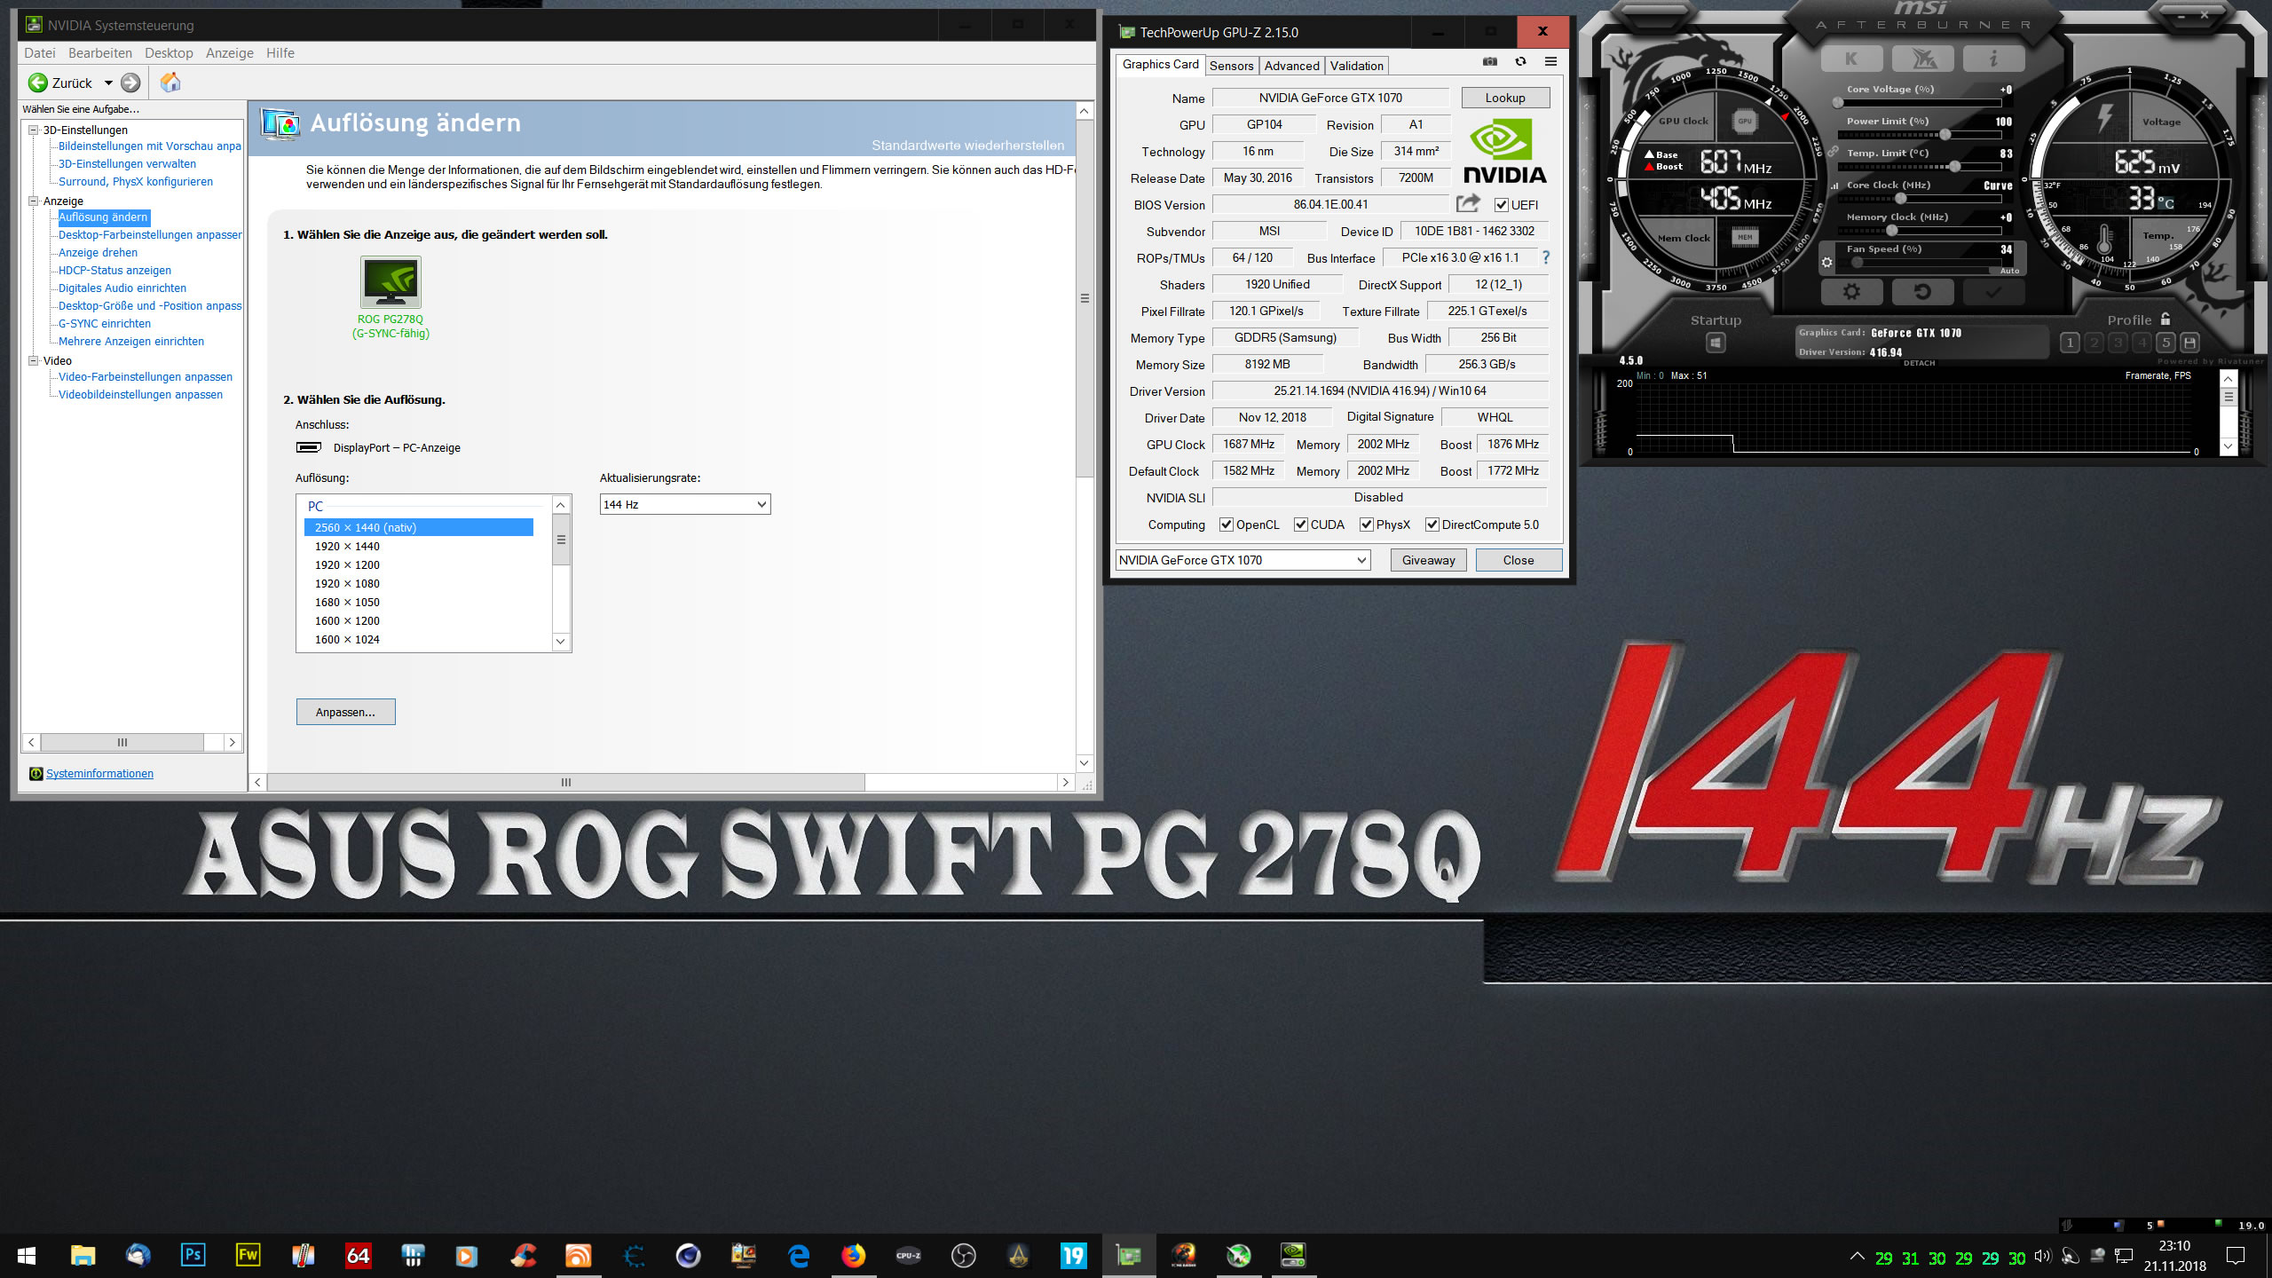Click the Power Limit slider handle
Image resolution: width=2272 pixels, height=1278 pixels.
point(1945,135)
